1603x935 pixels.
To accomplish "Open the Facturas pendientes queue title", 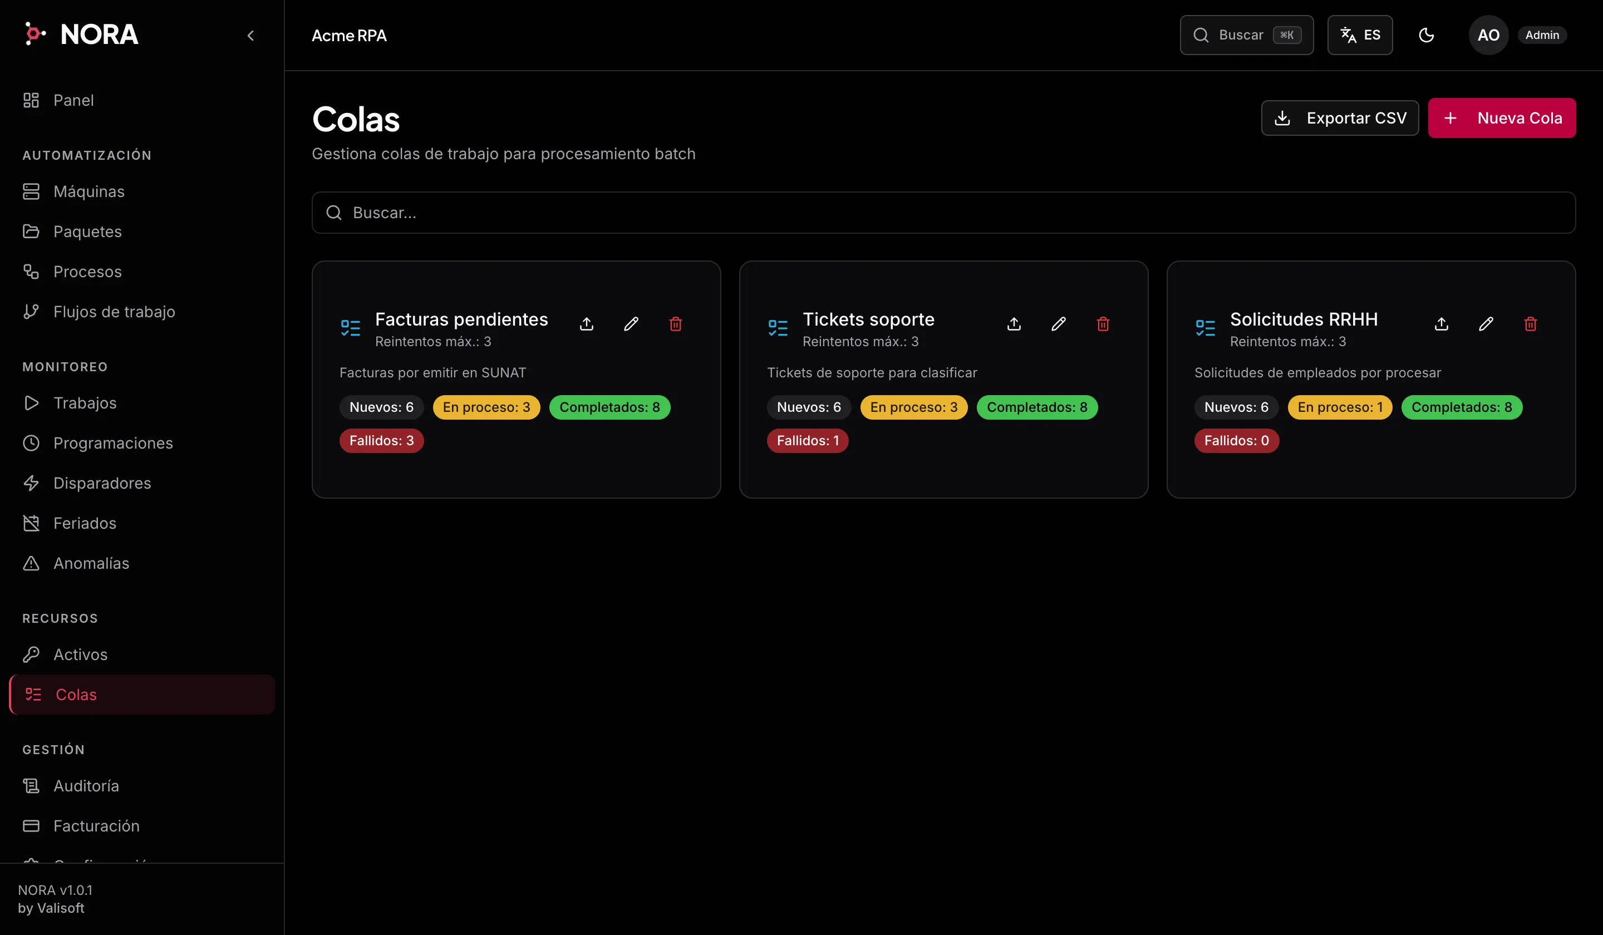I will [461, 319].
